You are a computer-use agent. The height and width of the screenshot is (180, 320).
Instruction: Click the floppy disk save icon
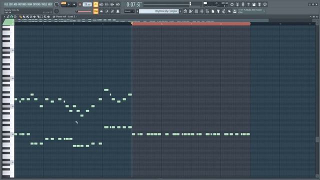pyautogui.click(x=254, y=4)
